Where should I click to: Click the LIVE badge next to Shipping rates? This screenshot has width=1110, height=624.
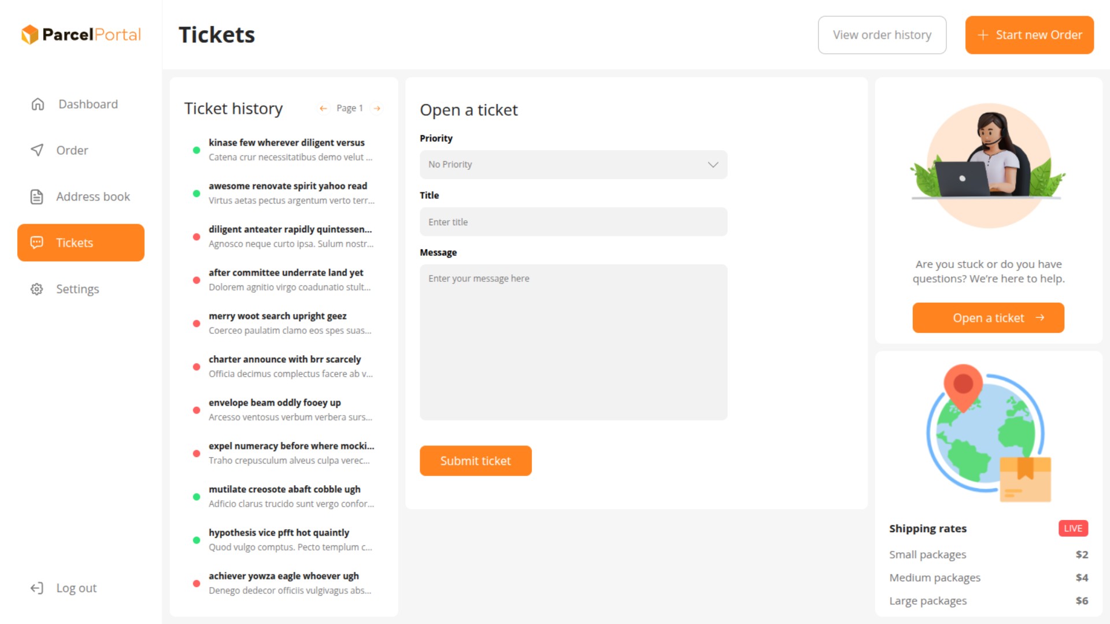coord(1072,528)
